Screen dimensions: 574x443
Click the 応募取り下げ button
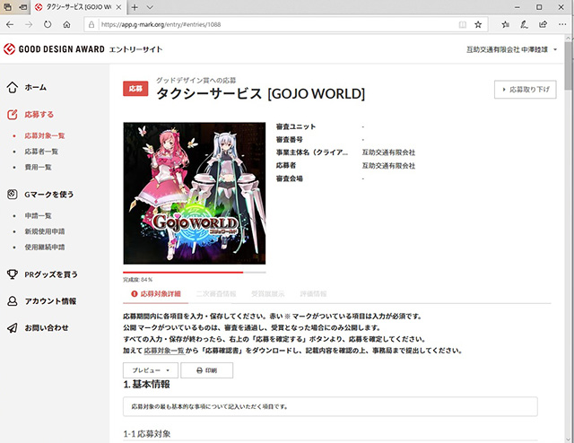[x=525, y=90]
